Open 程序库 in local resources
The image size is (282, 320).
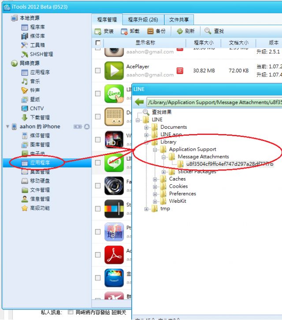click(x=33, y=27)
